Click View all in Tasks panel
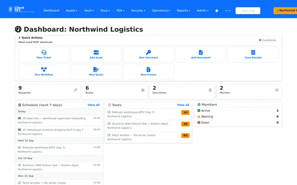Viewport: 297px width, 185px height. pyautogui.click(x=183, y=105)
